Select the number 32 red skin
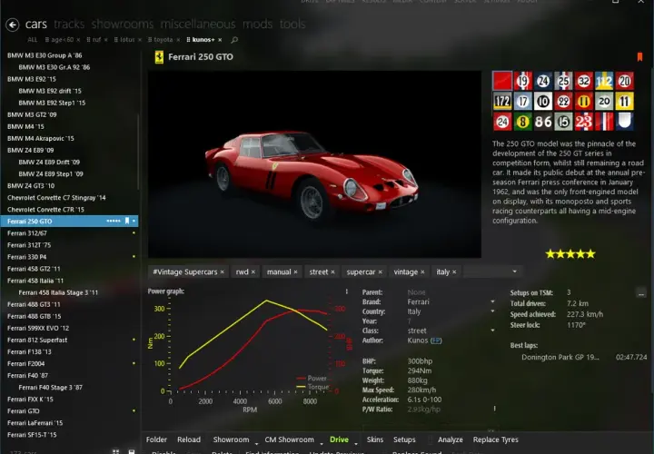 (584, 81)
